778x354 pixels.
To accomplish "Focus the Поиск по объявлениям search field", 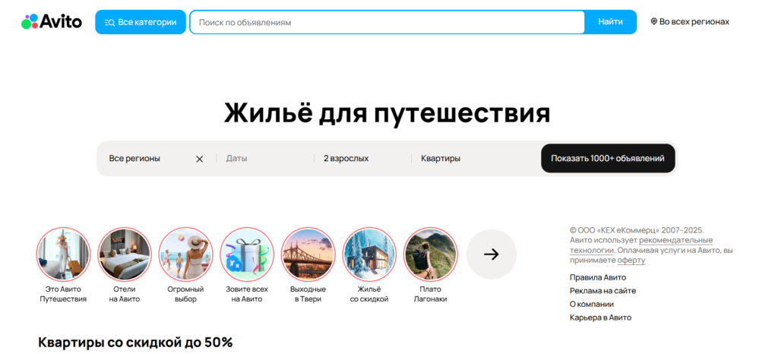I will pyautogui.click(x=387, y=22).
